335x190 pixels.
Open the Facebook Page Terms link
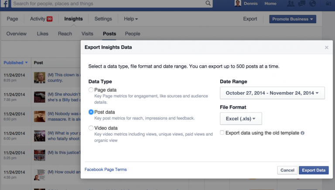coord(106,170)
